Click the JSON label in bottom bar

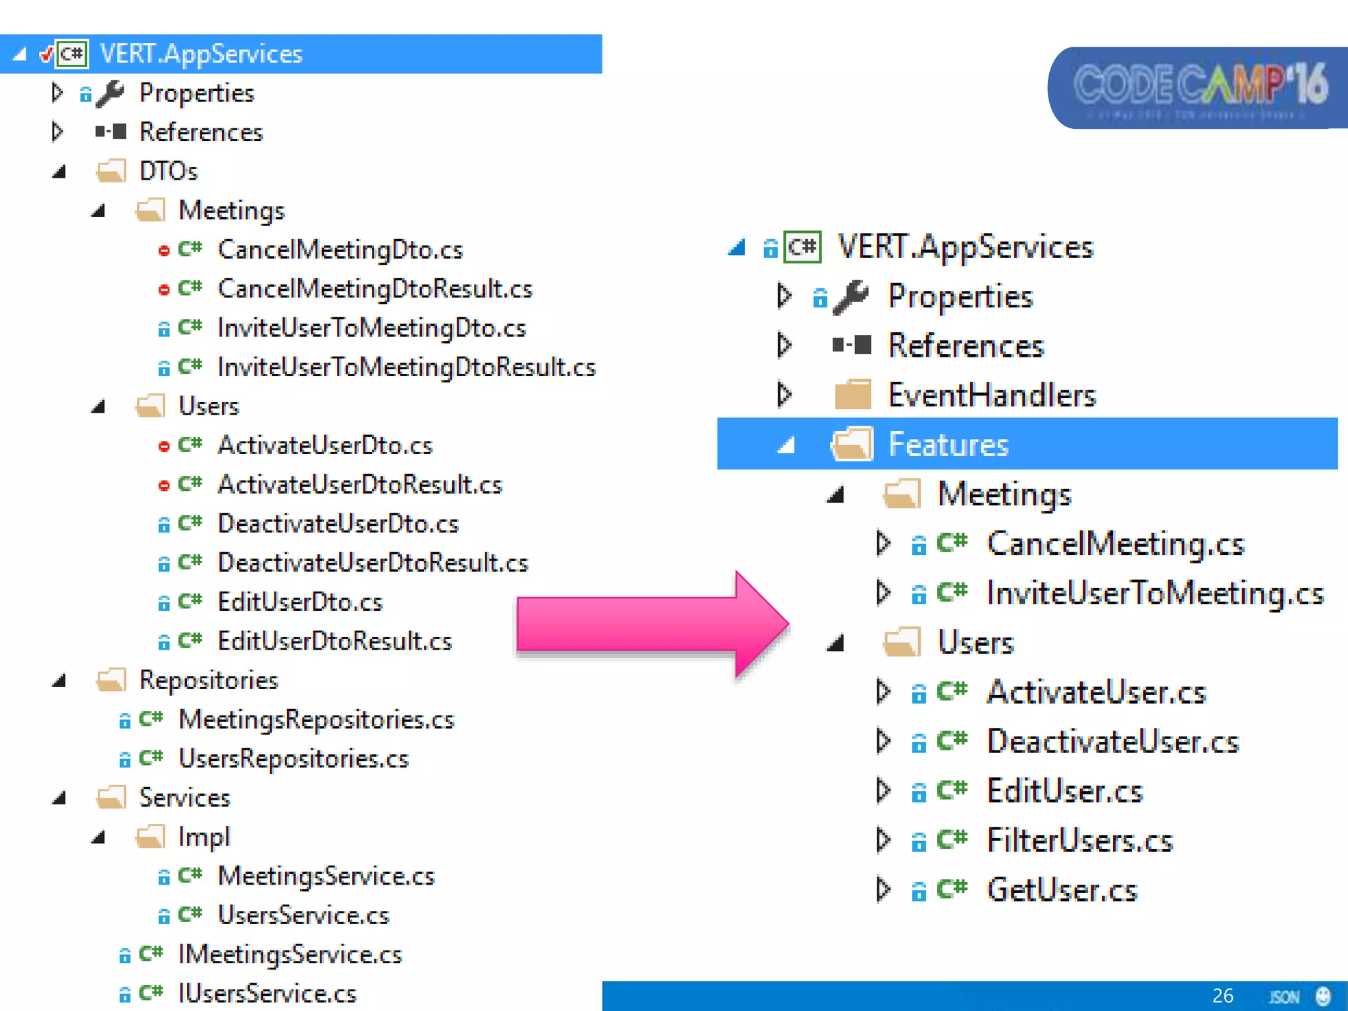coord(1283,997)
